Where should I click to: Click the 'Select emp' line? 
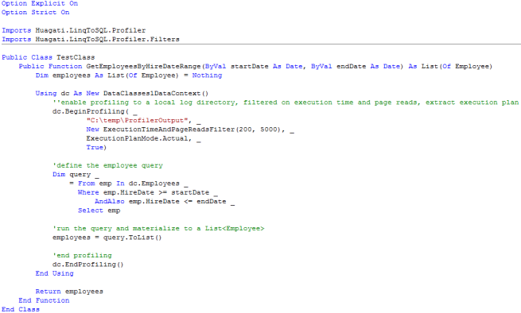(99, 211)
